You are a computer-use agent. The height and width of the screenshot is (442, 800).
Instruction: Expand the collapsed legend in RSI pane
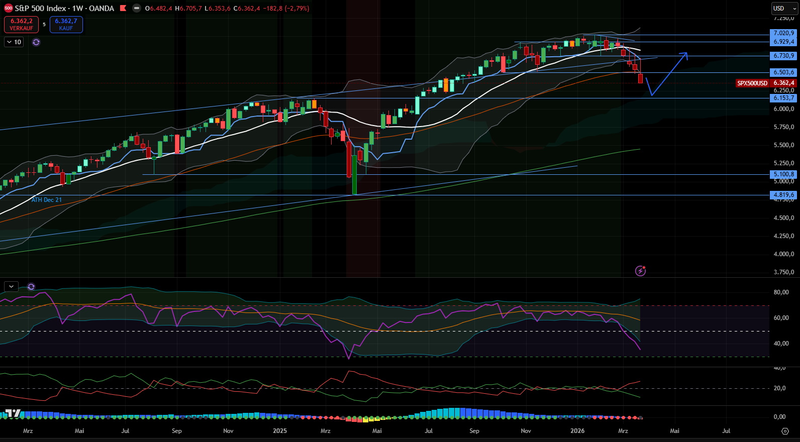(x=11, y=287)
